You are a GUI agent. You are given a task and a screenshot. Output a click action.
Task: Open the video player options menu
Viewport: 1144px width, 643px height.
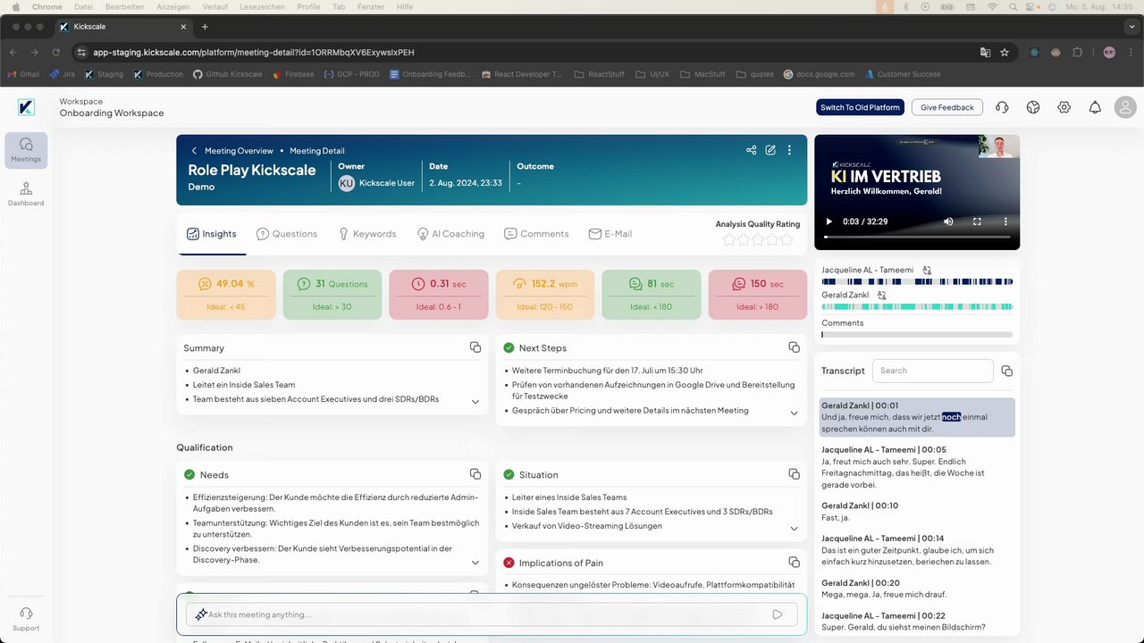pyautogui.click(x=1005, y=221)
